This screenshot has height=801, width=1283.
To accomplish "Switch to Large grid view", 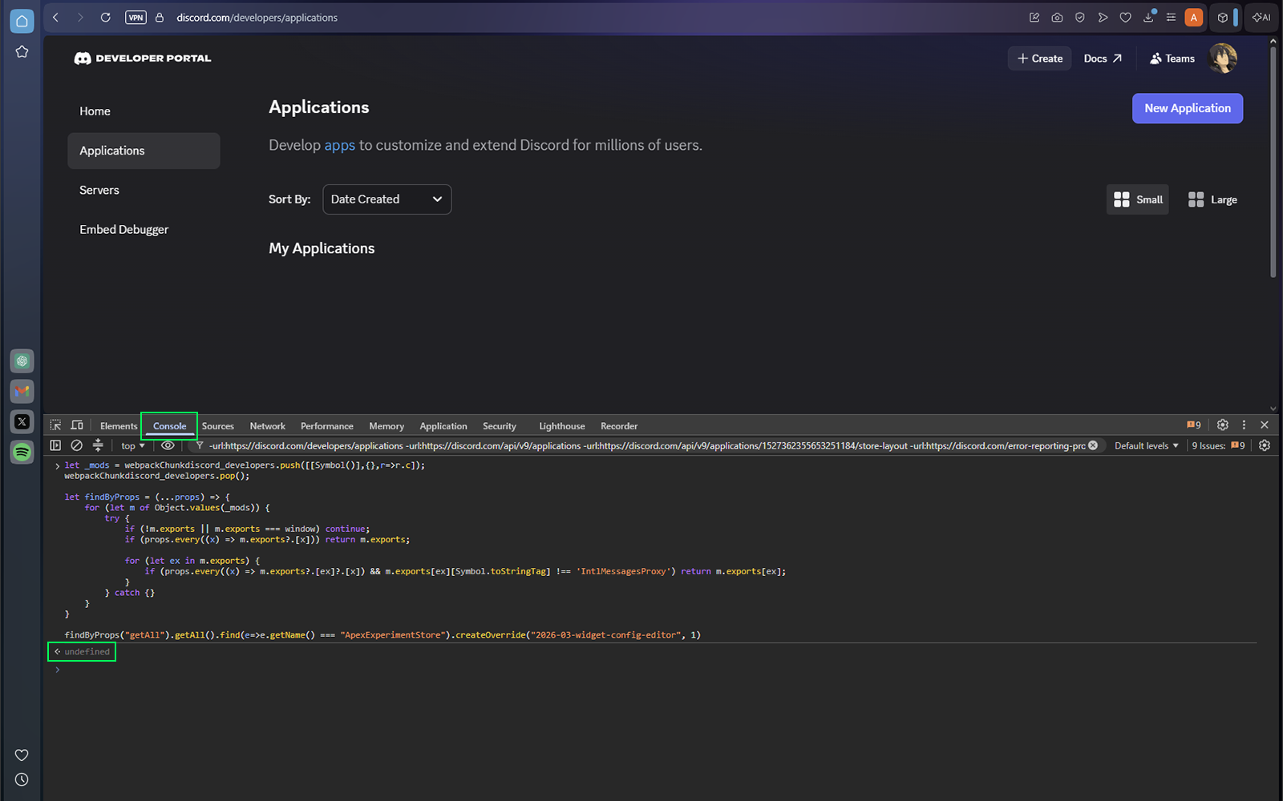I will click(1212, 199).
